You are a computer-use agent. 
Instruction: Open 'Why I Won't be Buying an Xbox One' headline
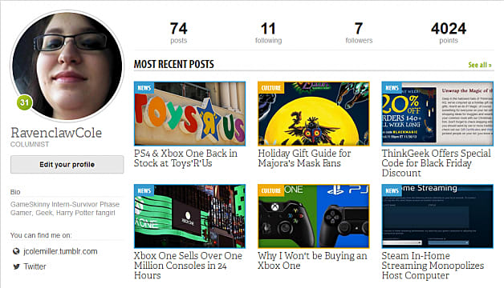pyautogui.click(x=312, y=261)
